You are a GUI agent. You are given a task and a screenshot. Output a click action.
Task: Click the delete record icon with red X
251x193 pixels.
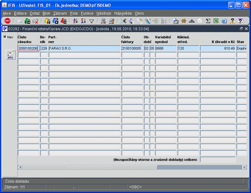(36, 21)
